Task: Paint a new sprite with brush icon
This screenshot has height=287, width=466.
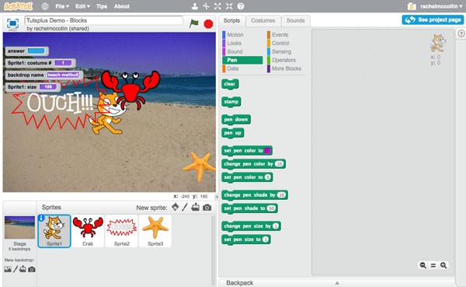Action: coord(185,207)
